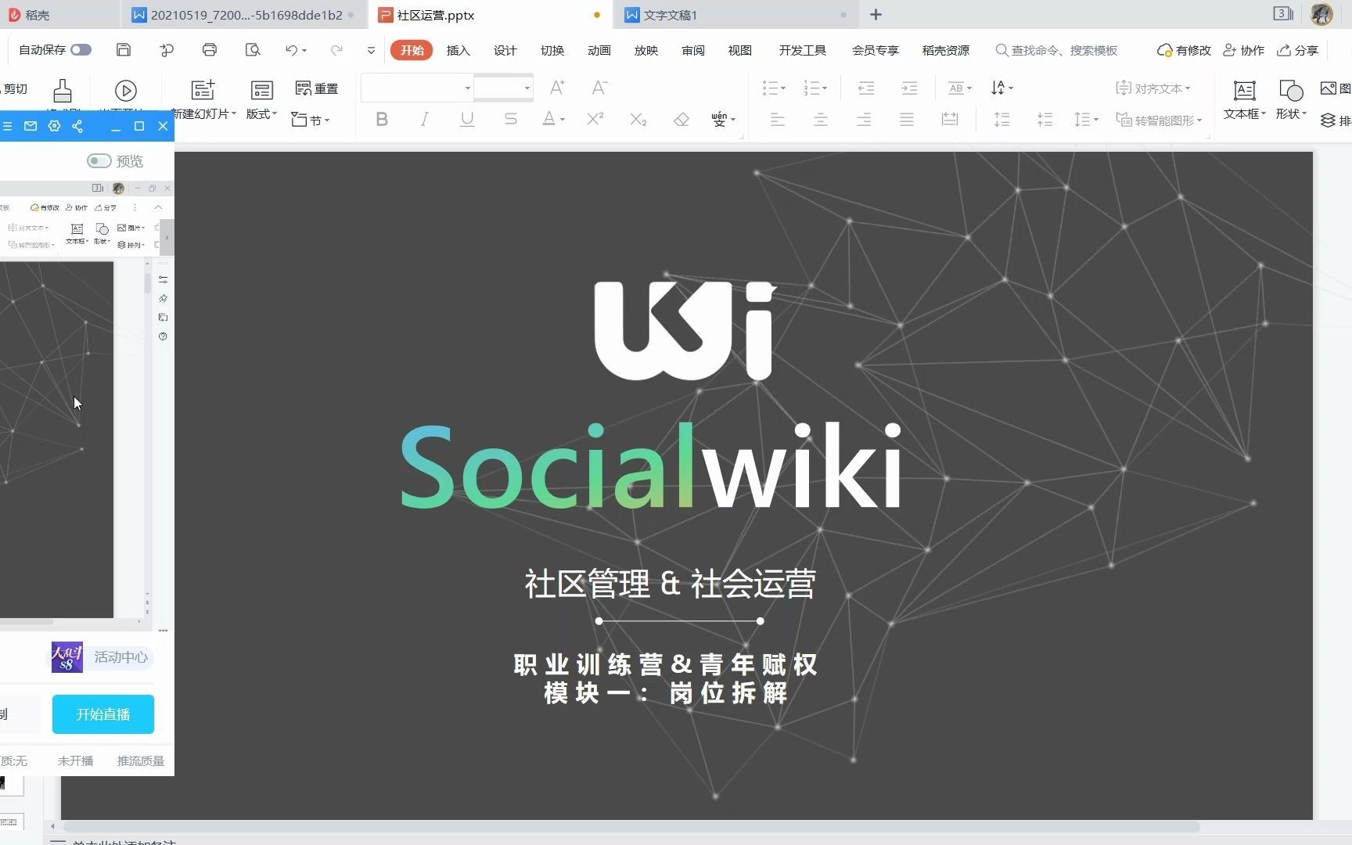The width and height of the screenshot is (1352, 845).
Task: Apply Subscript formatting
Action: pos(638,120)
